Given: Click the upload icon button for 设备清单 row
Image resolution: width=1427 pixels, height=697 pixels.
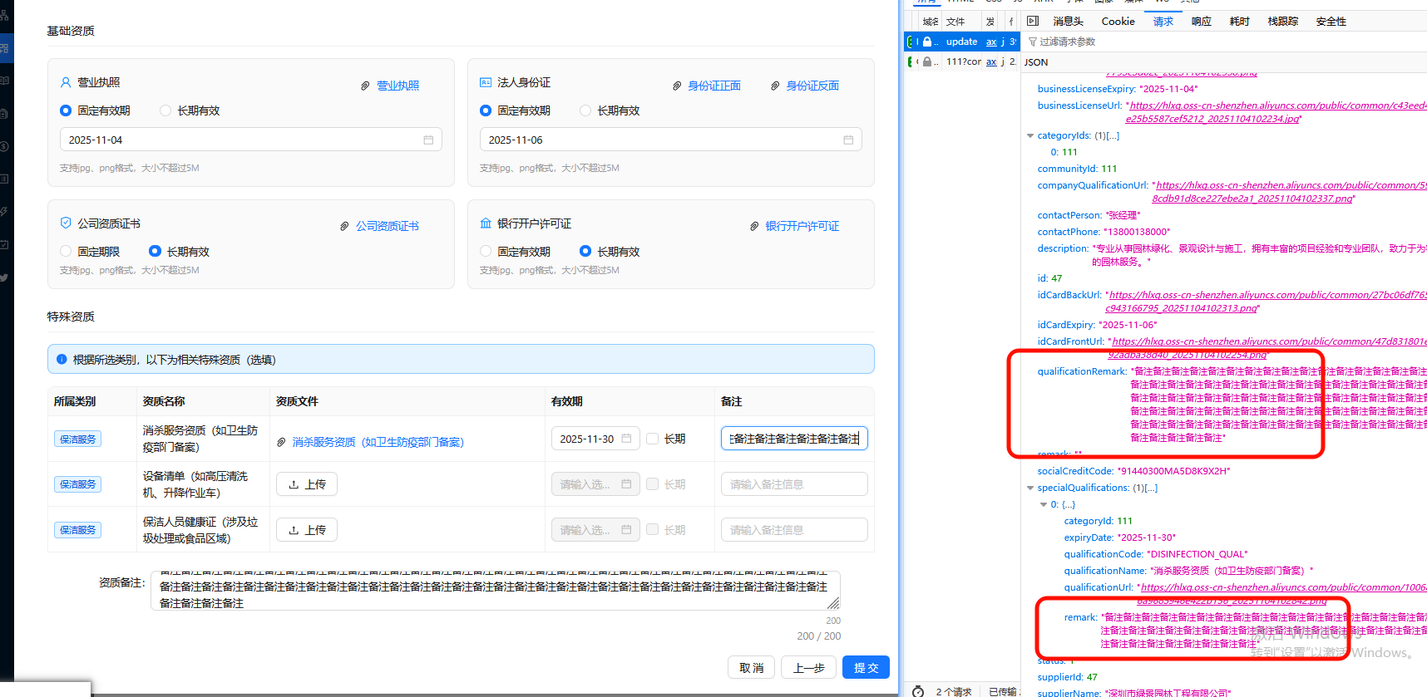Looking at the screenshot, I should coord(306,484).
